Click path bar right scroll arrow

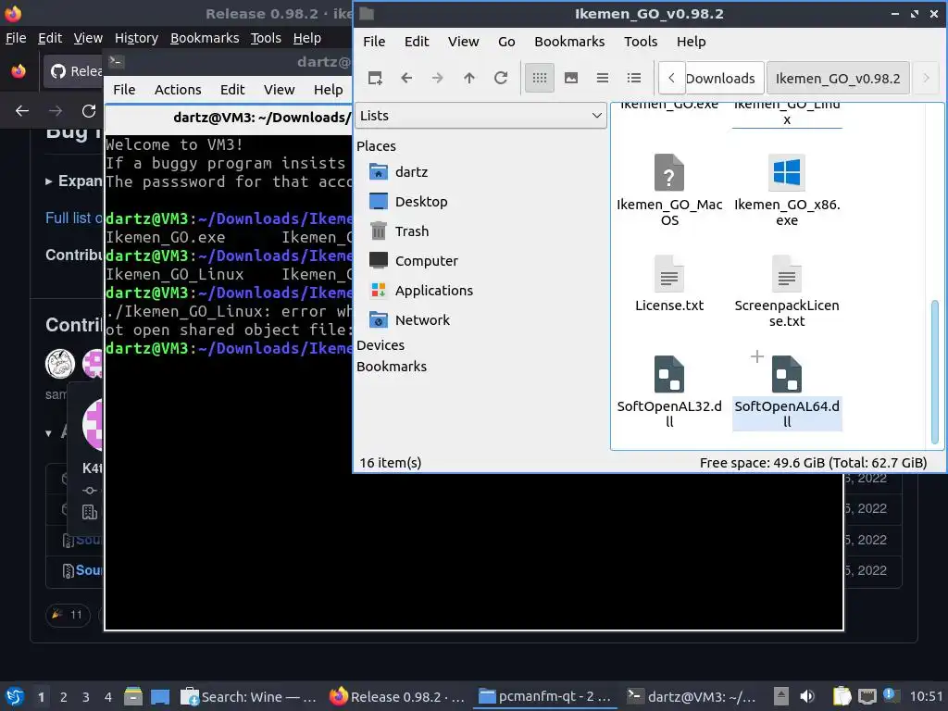(x=926, y=78)
